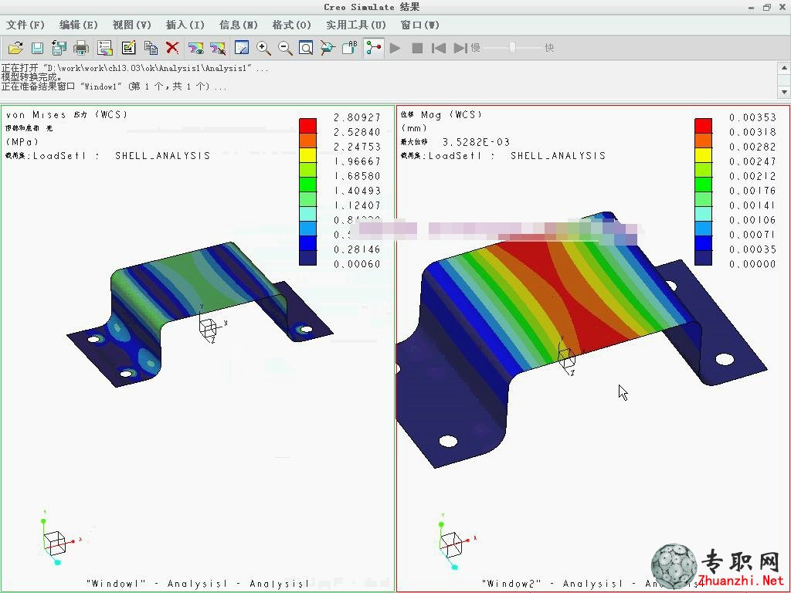
Task: Select the Zoom Out magnifier tool
Action: click(x=285, y=48)
